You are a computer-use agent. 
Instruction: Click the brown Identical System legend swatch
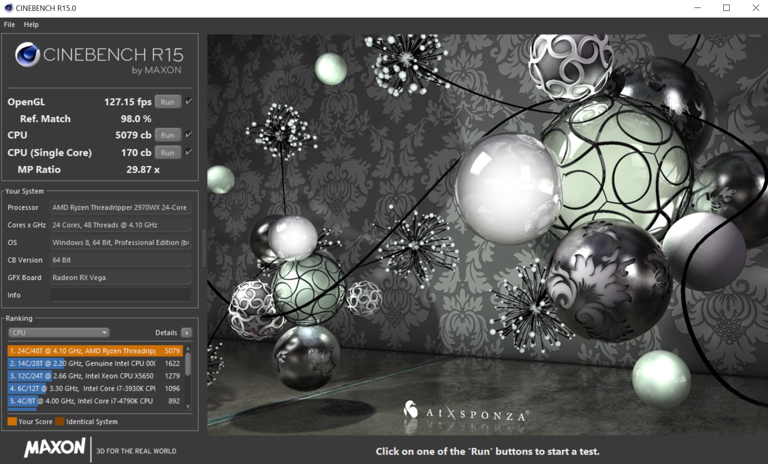pos(60,421)
